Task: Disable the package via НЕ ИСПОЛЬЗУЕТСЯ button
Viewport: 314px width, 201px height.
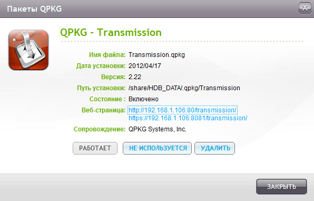Action: click(x=157, y=148)
